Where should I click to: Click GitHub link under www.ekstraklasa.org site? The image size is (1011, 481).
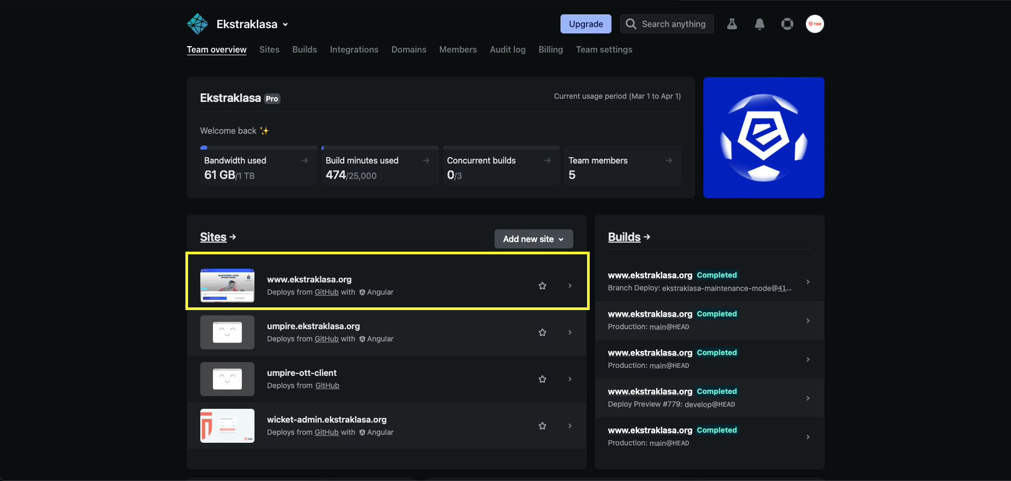(x=327, y=292)
